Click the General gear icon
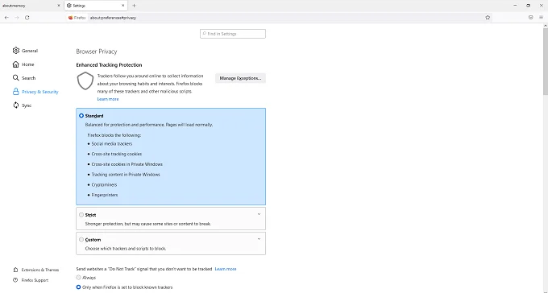 (16, 51)
